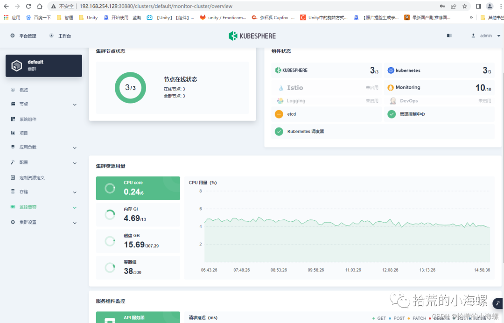Click the Monitoring component icon
The height and width of the screenshot is (323, 504).
(x=391, y=87)
